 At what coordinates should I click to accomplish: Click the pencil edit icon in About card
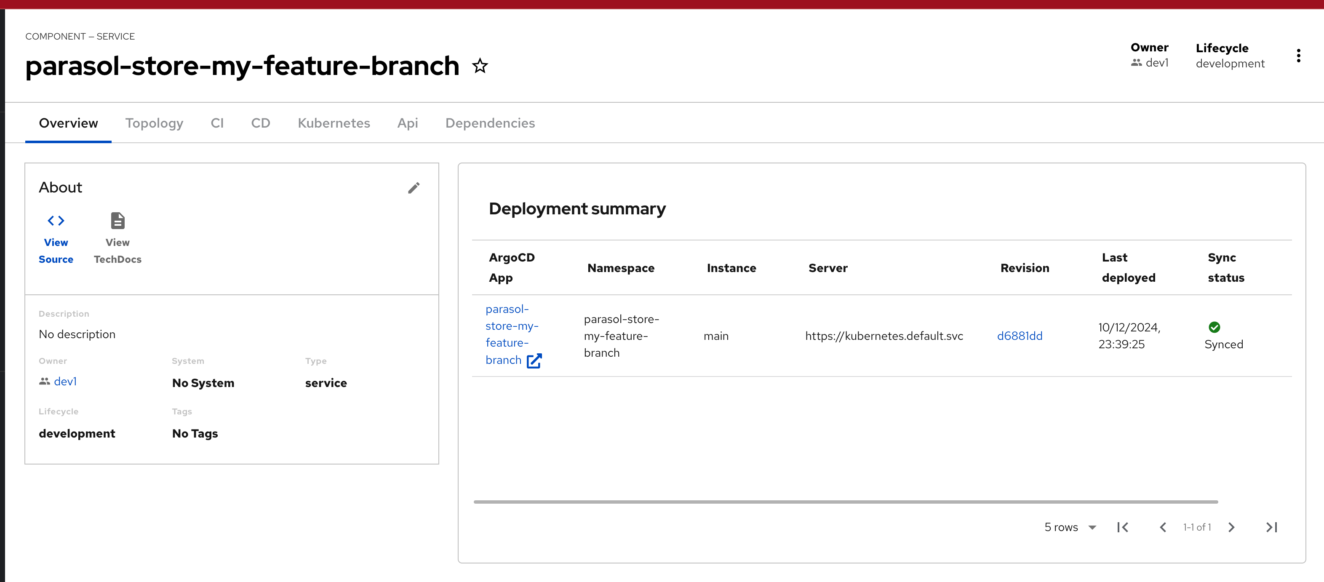(414, 188)
